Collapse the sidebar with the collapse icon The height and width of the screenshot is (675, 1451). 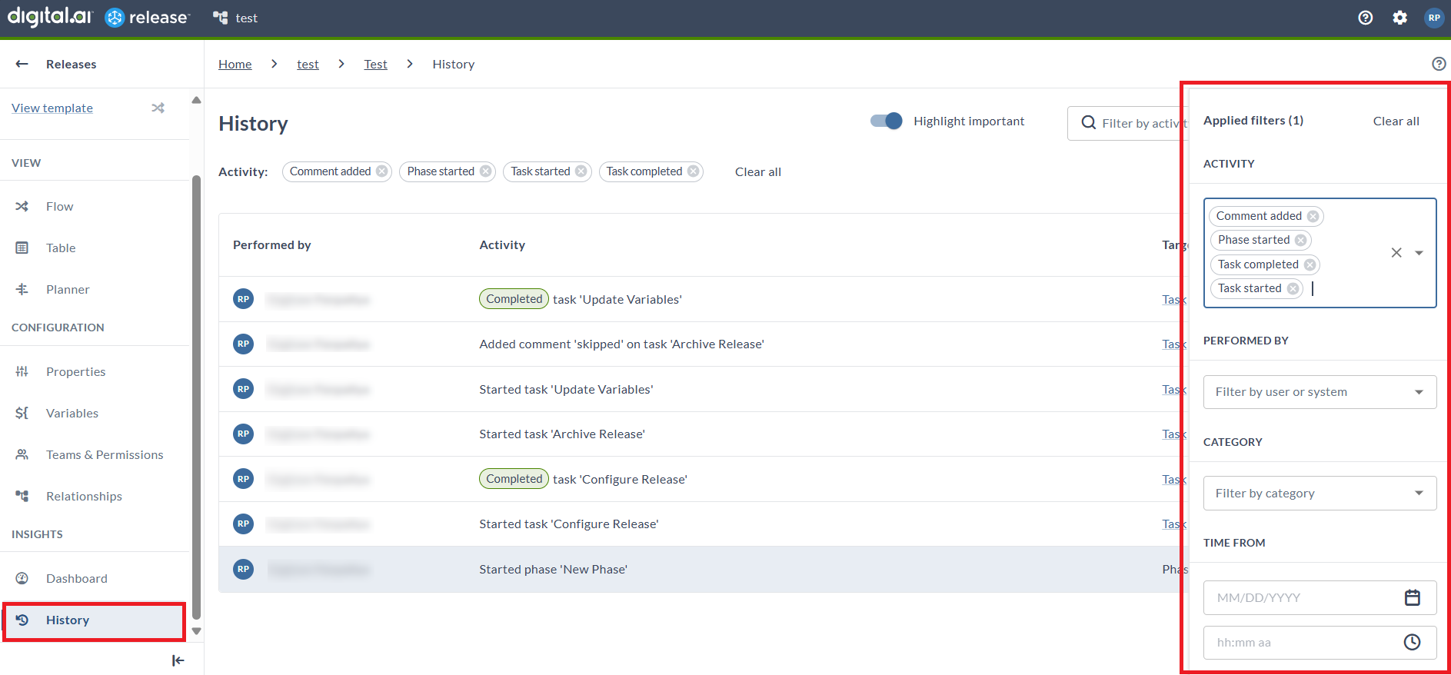[178, 660]
